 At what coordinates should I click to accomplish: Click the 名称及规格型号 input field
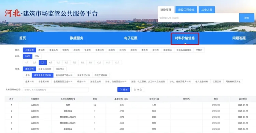[x=56, y=90]
